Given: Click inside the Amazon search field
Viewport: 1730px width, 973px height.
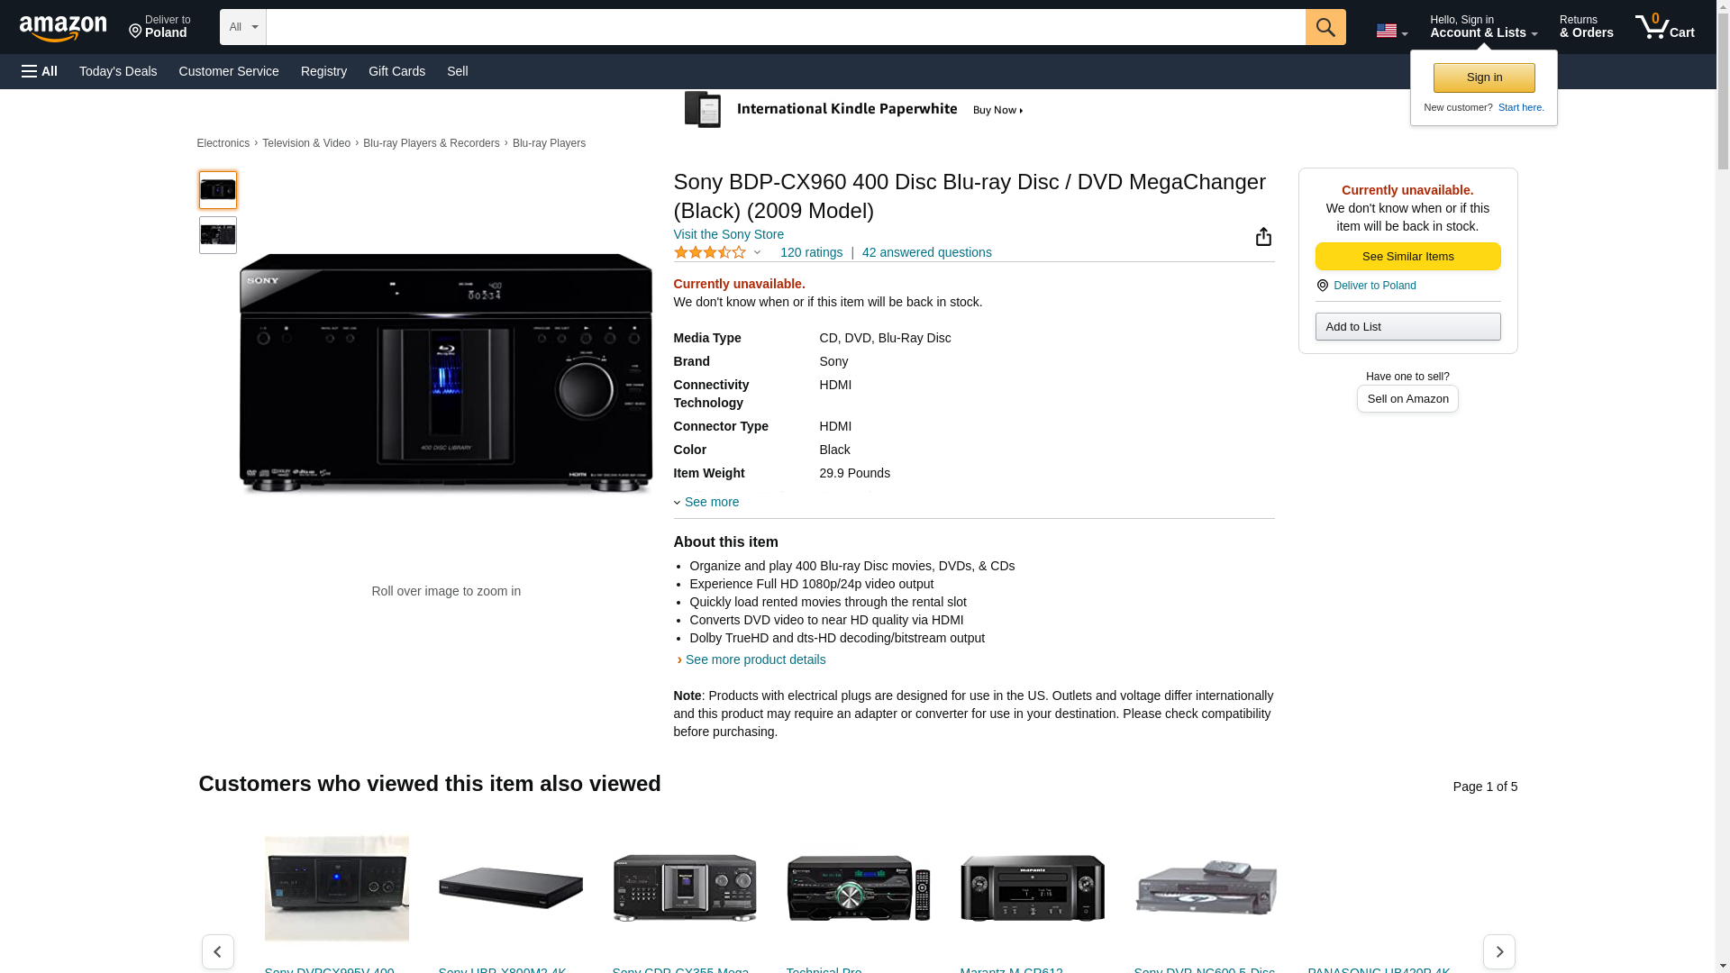Looking at the screenshot, I should tap(784, 27).
